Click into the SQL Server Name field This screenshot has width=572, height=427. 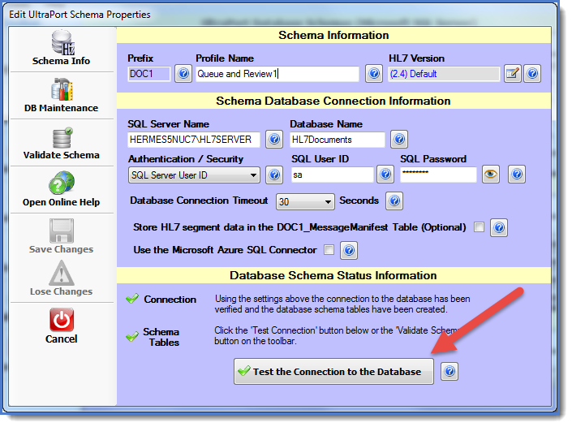click(194, 140)
